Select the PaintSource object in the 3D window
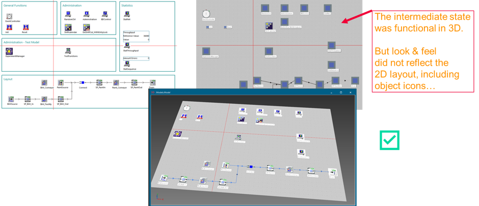Screen dimensions: 479x206 (x=226, y=165)
